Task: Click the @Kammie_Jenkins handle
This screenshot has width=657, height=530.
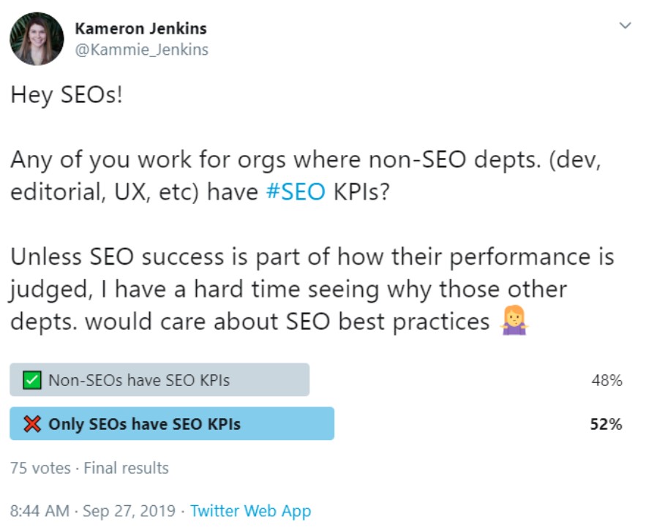Action: [x=141, y=50]
